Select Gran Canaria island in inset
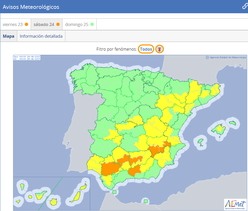 tap(54, 202)
